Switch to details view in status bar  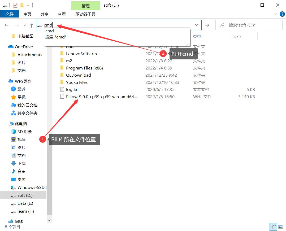tap(273, 227)
